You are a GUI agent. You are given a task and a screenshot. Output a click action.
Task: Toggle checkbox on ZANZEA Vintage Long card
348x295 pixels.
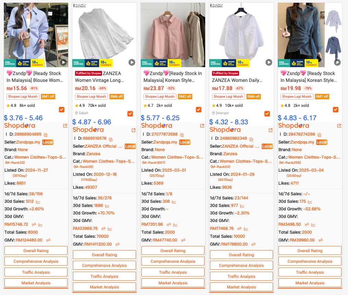point(130,114)
